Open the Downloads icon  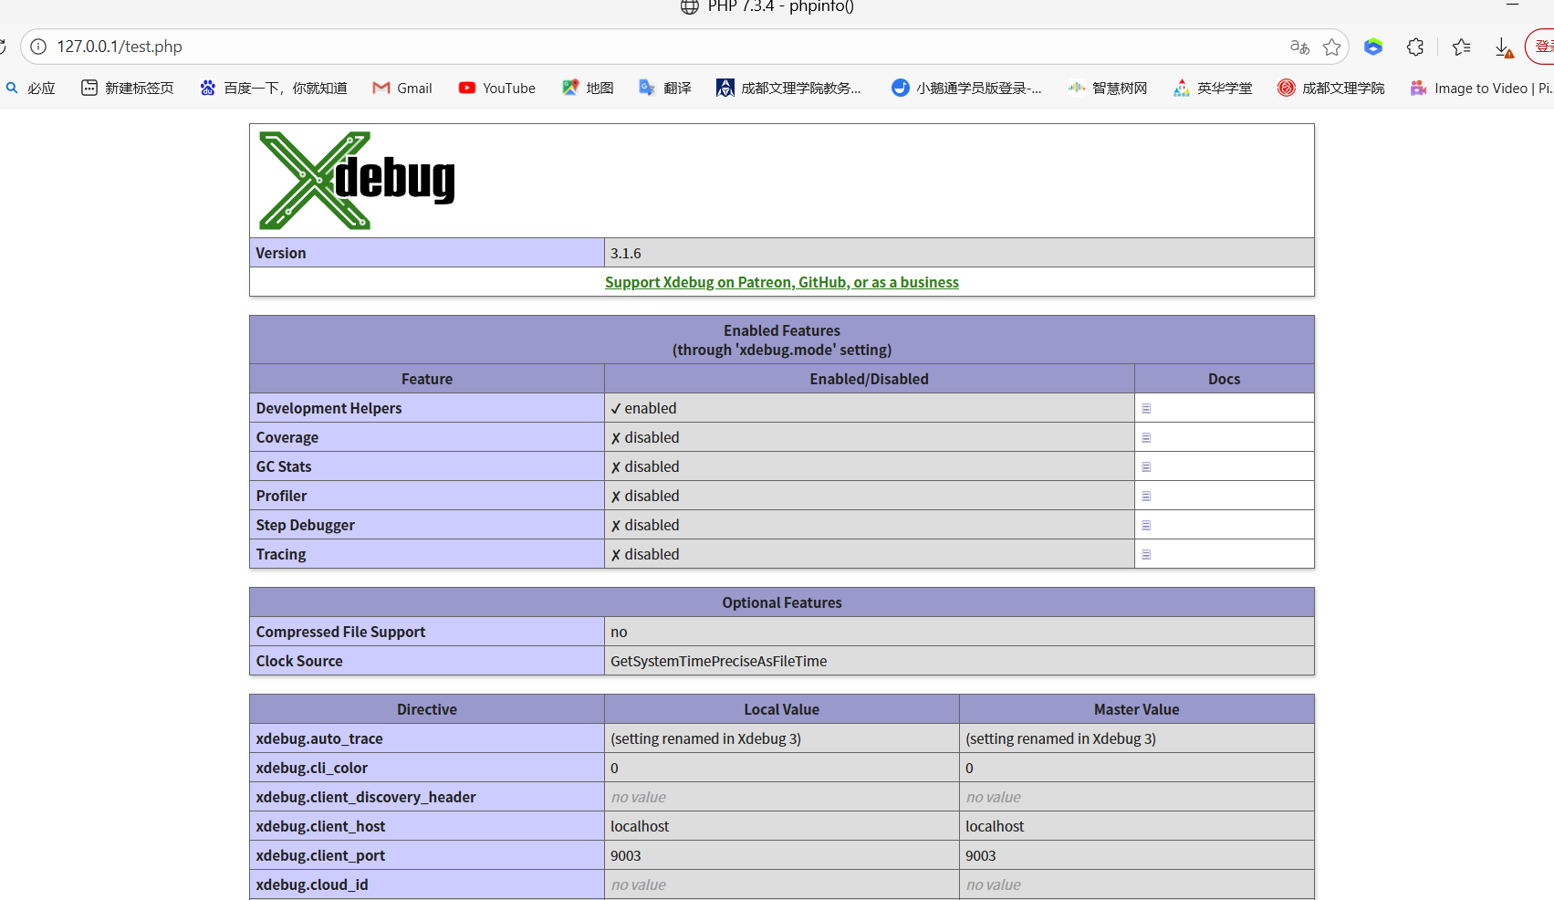tap(1504, 47)
